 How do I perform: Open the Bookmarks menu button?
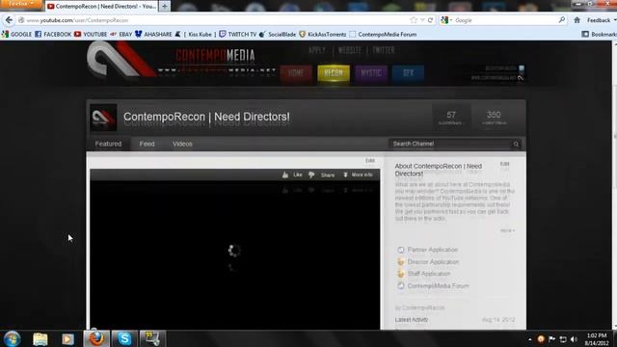pos(600,35)
